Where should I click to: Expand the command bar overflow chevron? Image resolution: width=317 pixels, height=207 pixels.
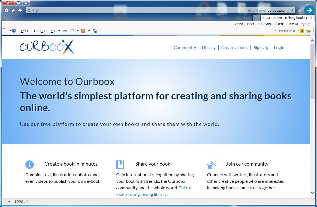pyautogui.click(x=4, y=29)
